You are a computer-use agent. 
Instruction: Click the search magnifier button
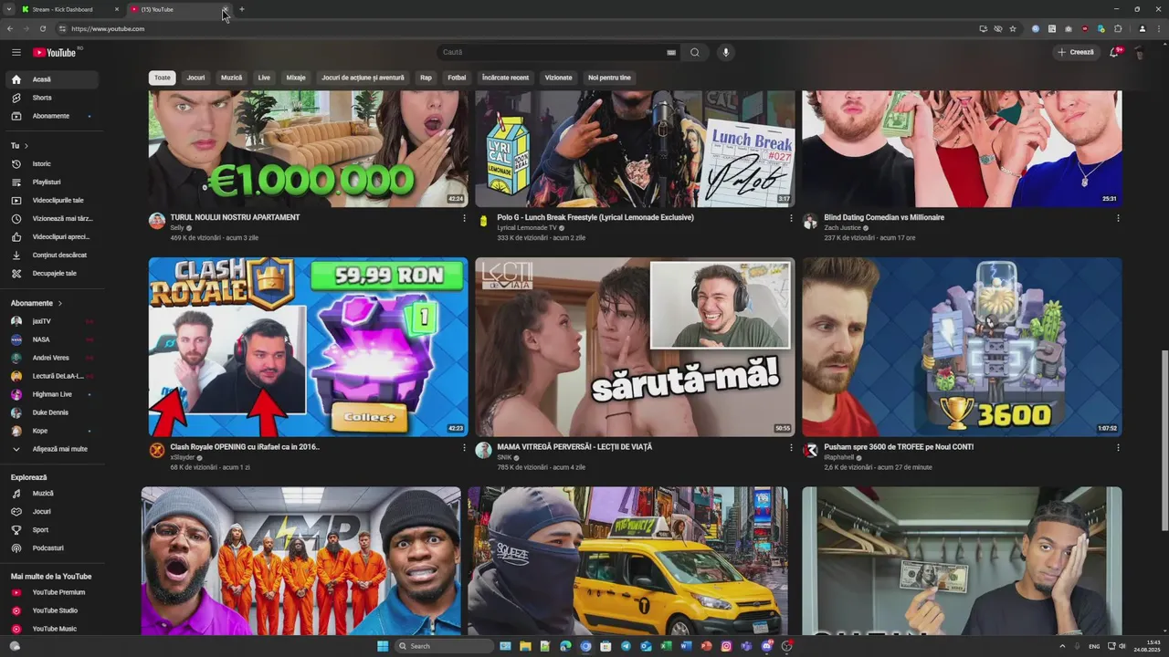coord(695,52)
